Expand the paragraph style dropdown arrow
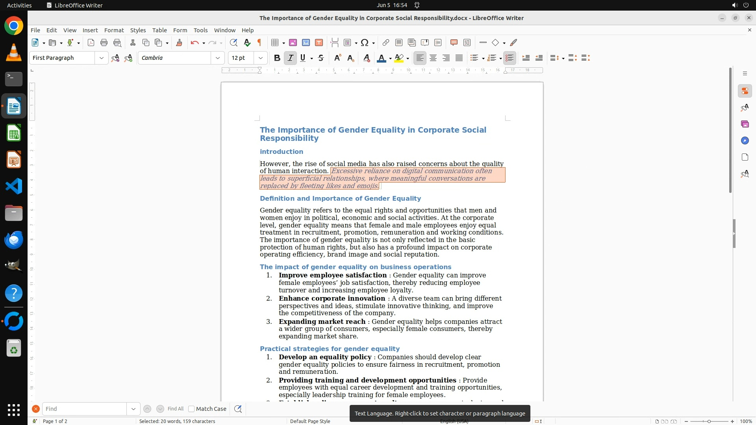The height and width of the screenshot is (425, 756). [101, 58]
